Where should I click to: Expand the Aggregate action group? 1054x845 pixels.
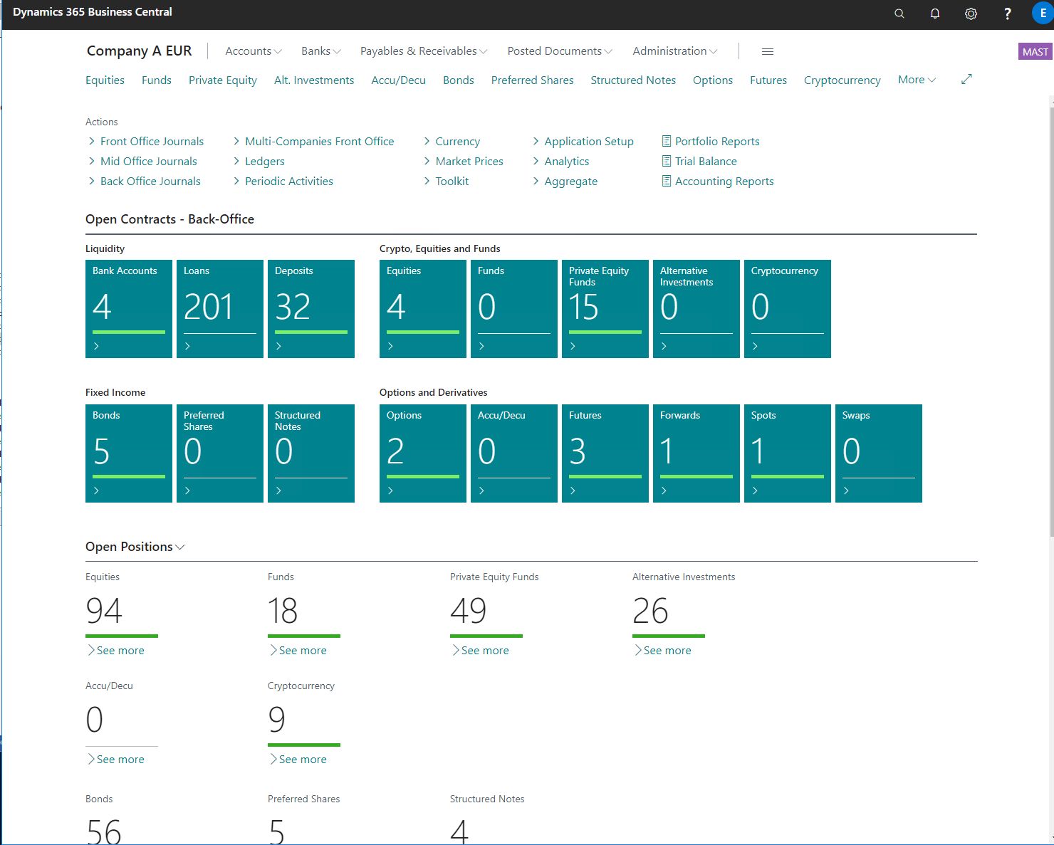[565, 181]
